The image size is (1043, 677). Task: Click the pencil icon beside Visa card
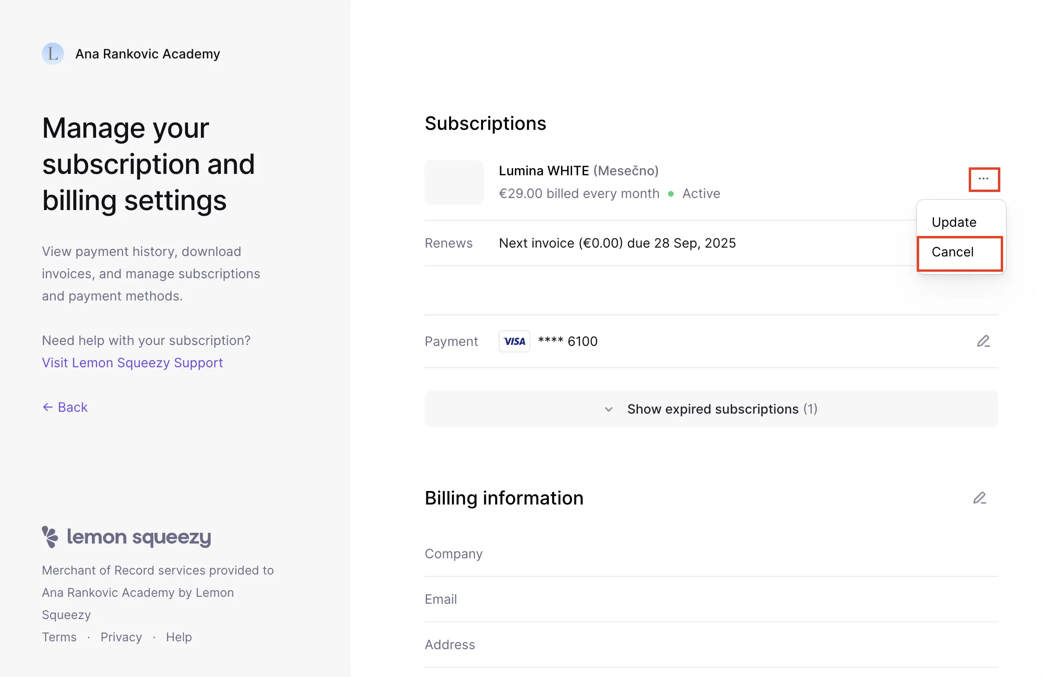pyautogui.click(x=983, y=341)
